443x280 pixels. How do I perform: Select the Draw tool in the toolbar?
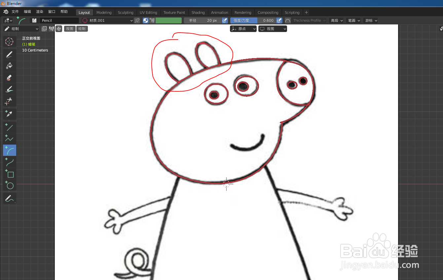tap(9, 54)
